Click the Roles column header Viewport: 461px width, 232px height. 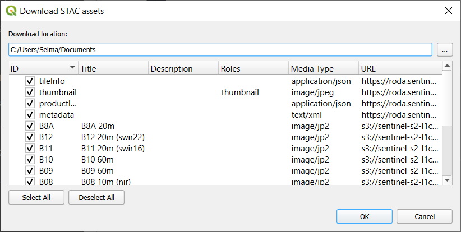(252, 68)
